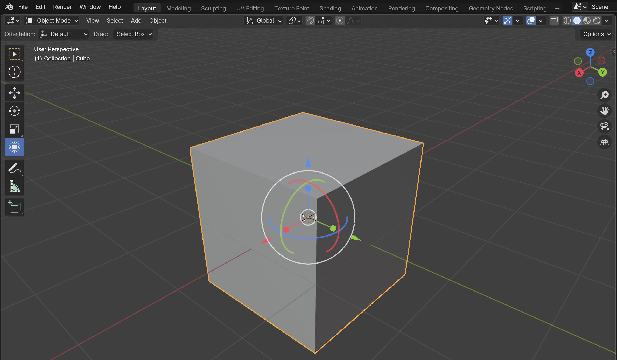Activate the Rotate tool
The image size is (617, 360).
[x=15, y=111]
